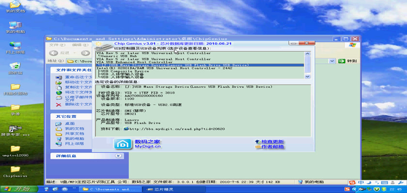Screen dimensions: 407x193
Task: Click Internet Explorer quick launch icon
Action: (x=56, y=190)
